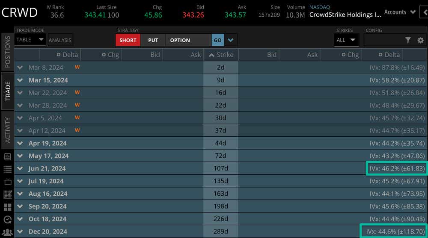Click the 22d days-to-expiration cell
This screenshot has height=238, width=428.
[220, 105]
